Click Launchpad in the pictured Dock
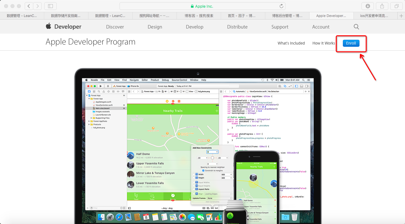The width and height of the screenshot is (405, 224). tap(111, 217)
